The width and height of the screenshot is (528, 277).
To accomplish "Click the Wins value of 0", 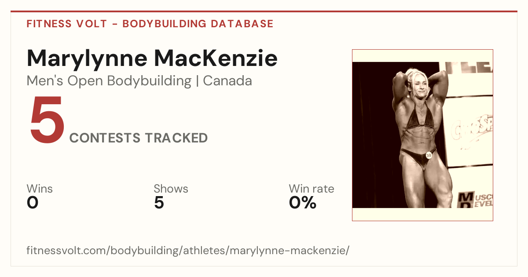I will 33,203.
